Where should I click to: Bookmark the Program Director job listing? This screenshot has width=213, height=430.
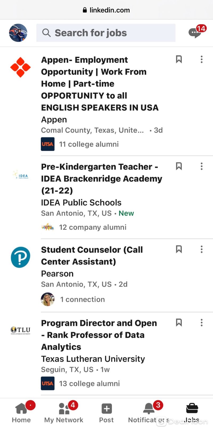tap(179, 323)
